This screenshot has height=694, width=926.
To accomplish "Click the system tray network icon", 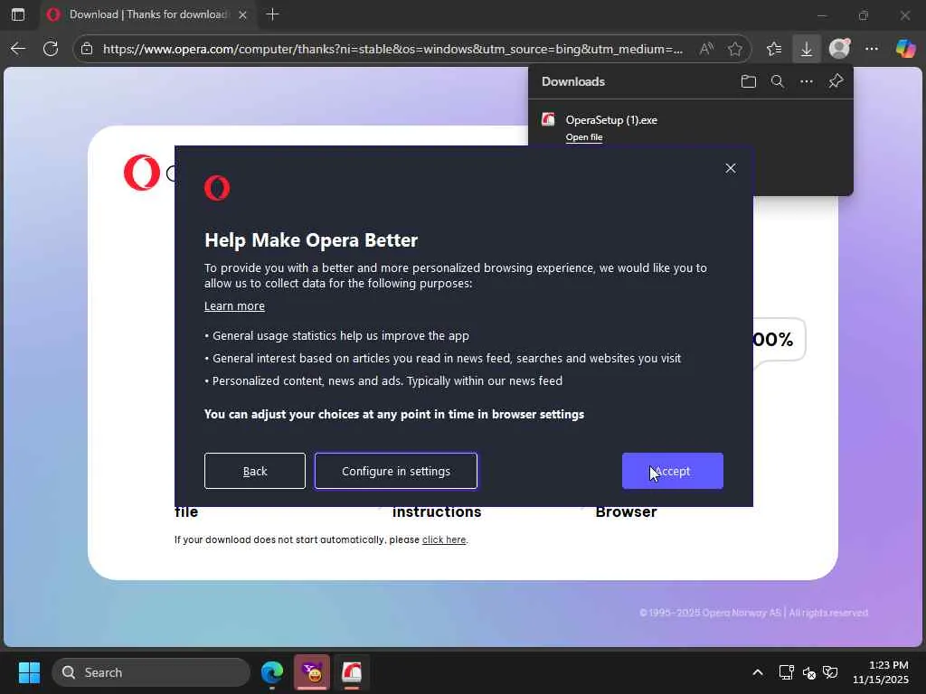I will pos(786,672).
